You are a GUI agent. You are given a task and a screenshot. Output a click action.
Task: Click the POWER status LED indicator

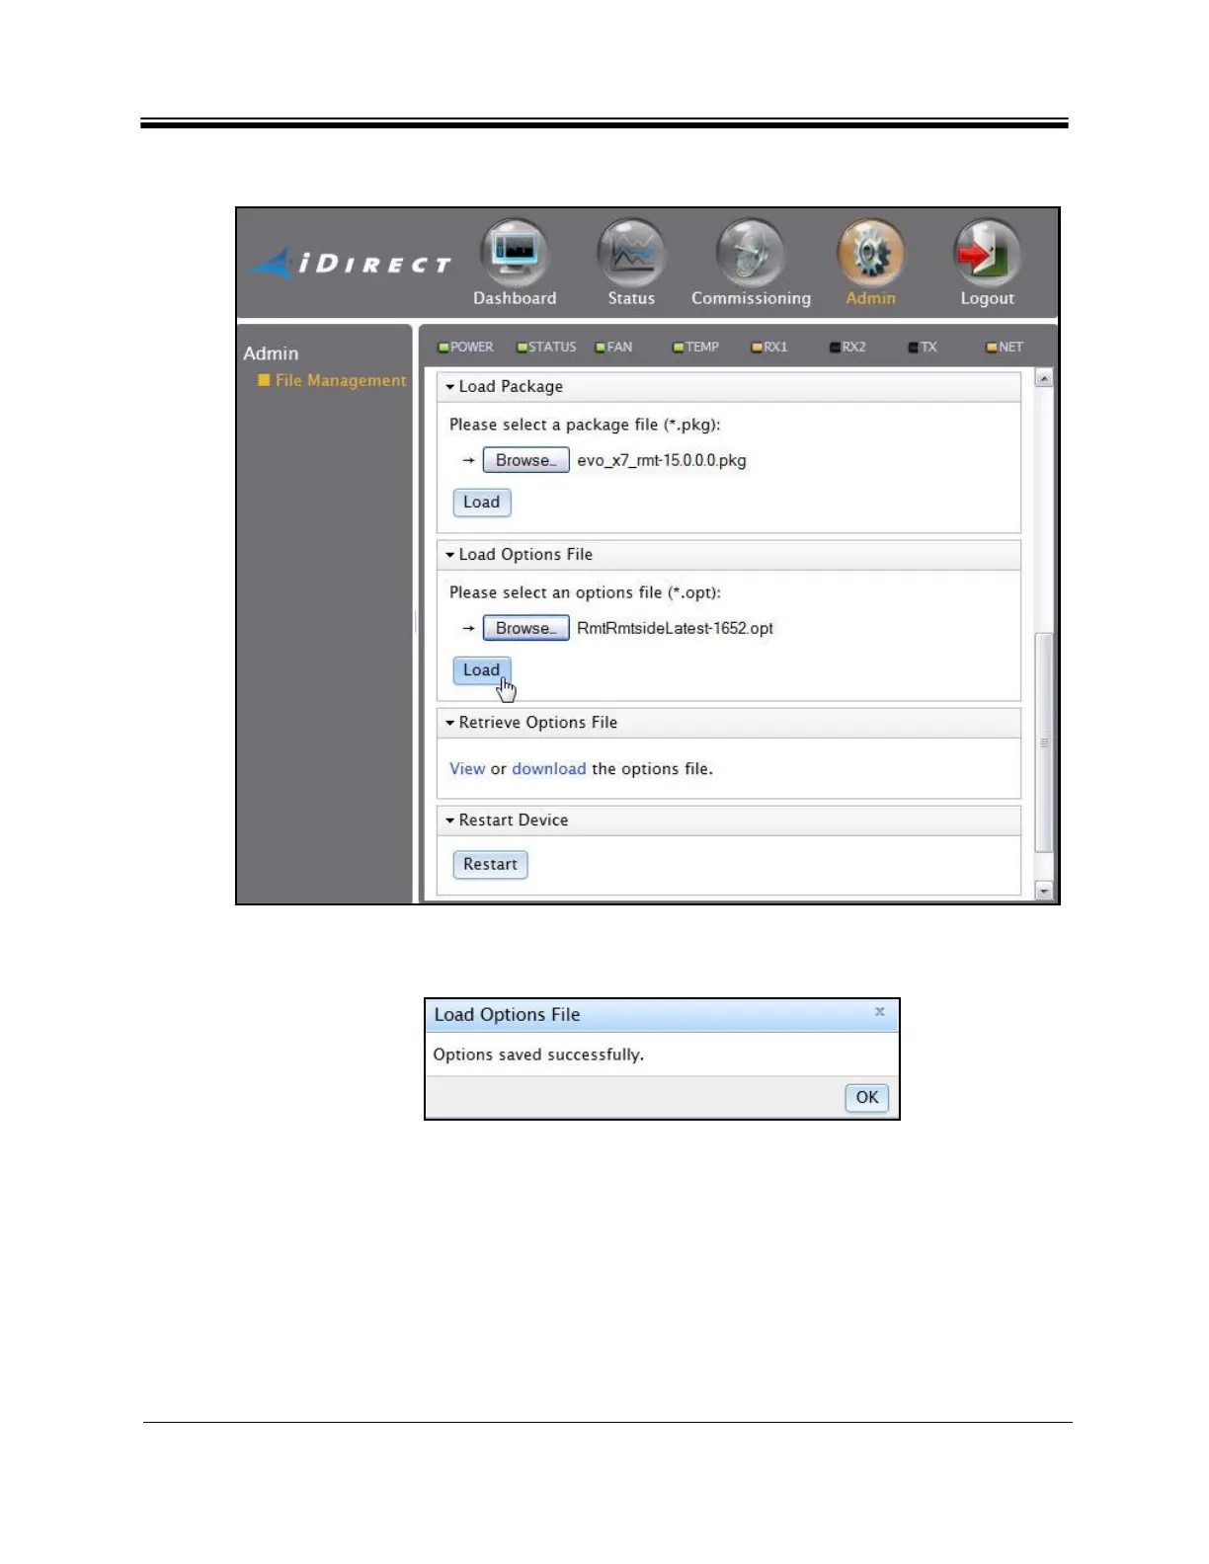click(x=443, y=348)
